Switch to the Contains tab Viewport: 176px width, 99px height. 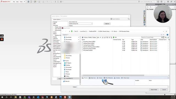[x=117, y=78]
